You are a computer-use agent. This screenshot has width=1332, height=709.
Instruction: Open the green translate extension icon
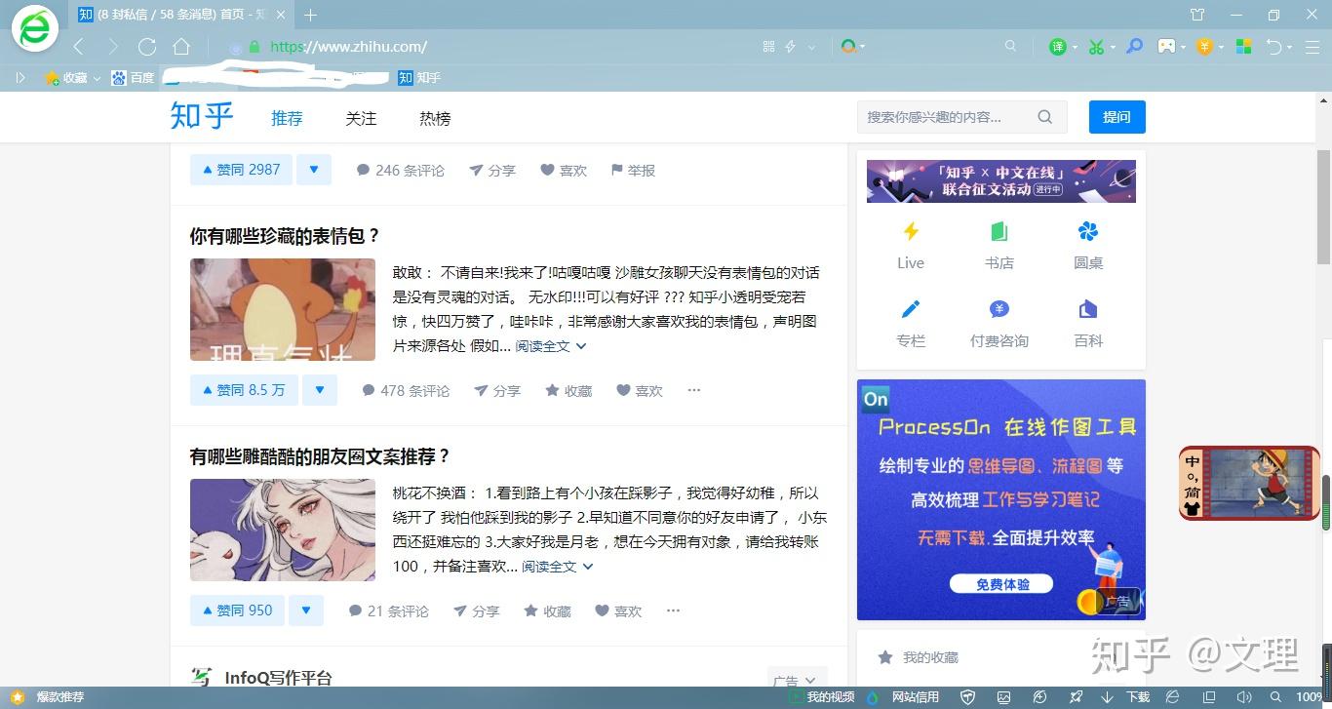(x=1057, y=47)
